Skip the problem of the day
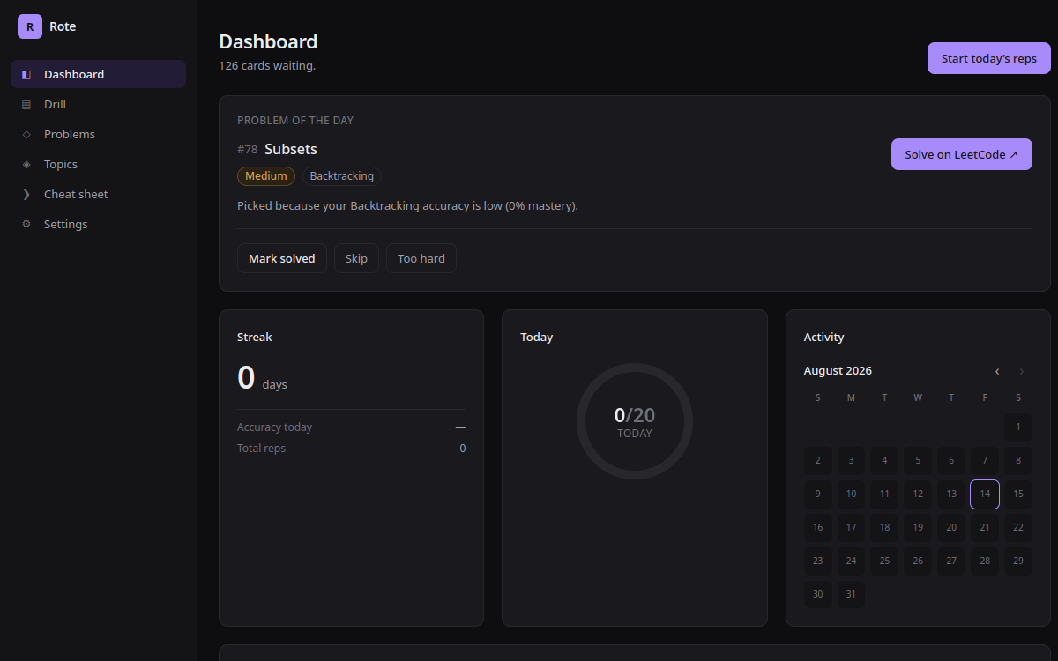 356,258
